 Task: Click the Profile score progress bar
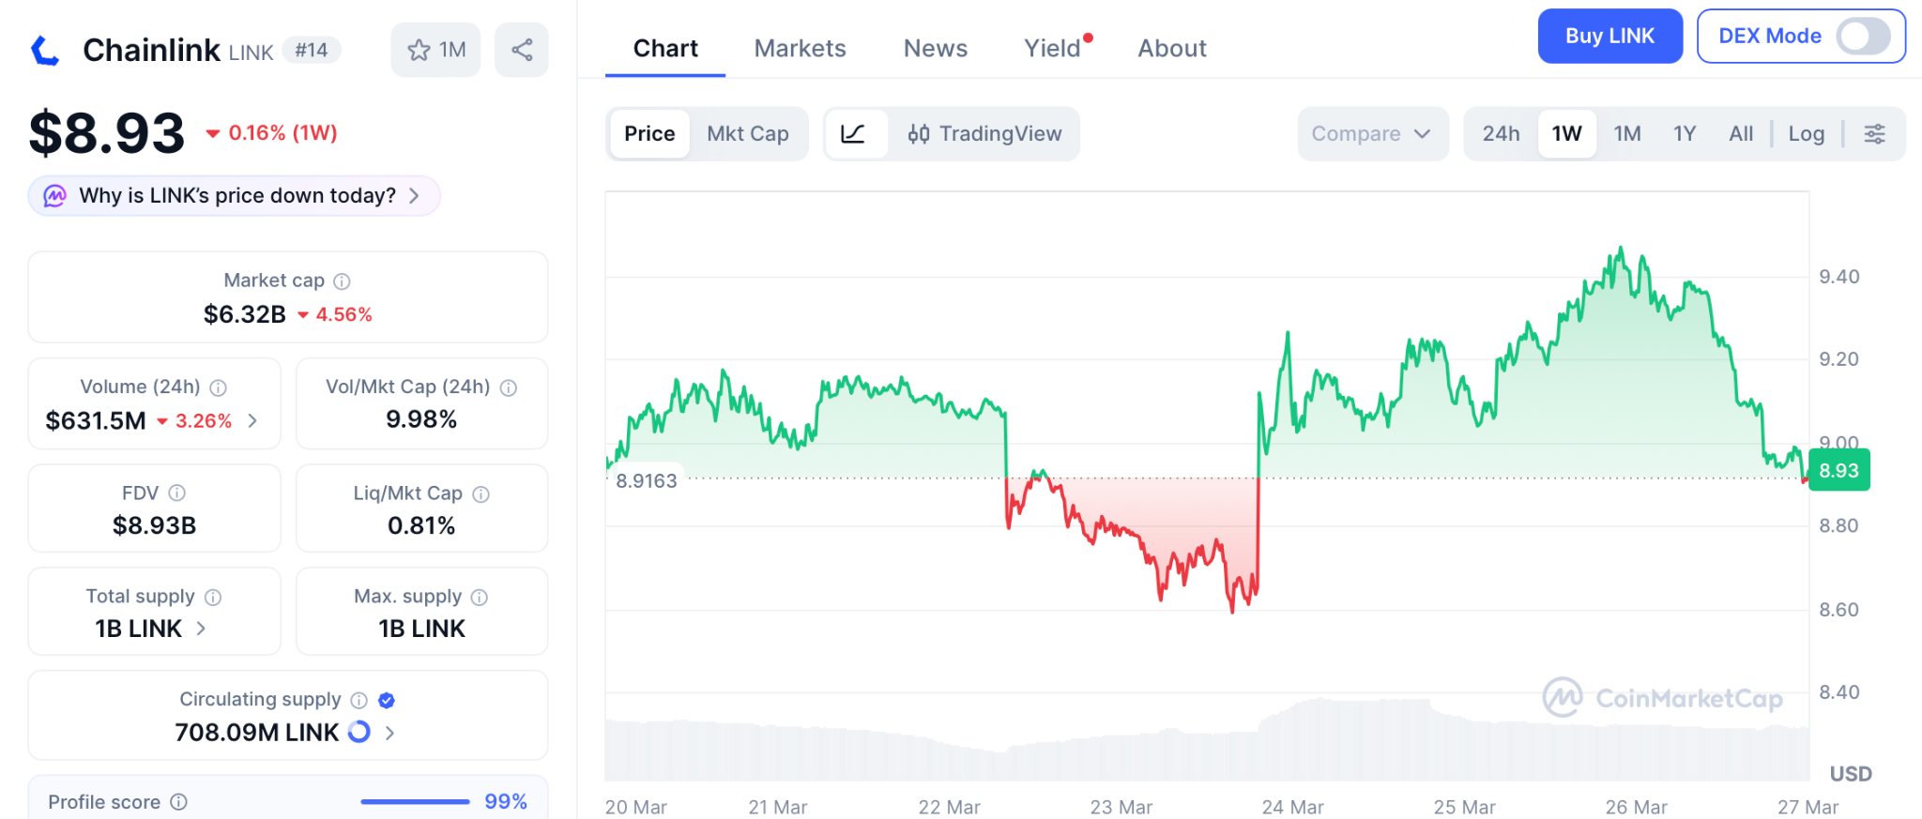pos(415,802)
